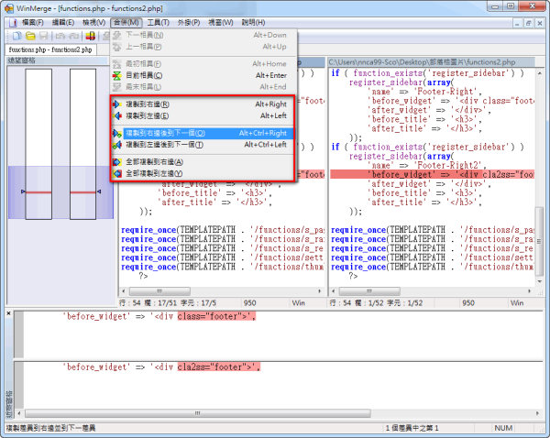Click the Redo toolbar icon
The image size is (550, 438).
coord(73,36)
